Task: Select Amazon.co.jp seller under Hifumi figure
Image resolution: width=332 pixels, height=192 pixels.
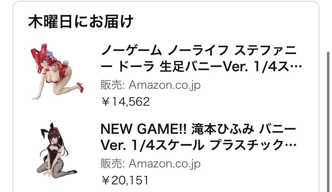Action: pyautogui.click(x=164, y=164)
